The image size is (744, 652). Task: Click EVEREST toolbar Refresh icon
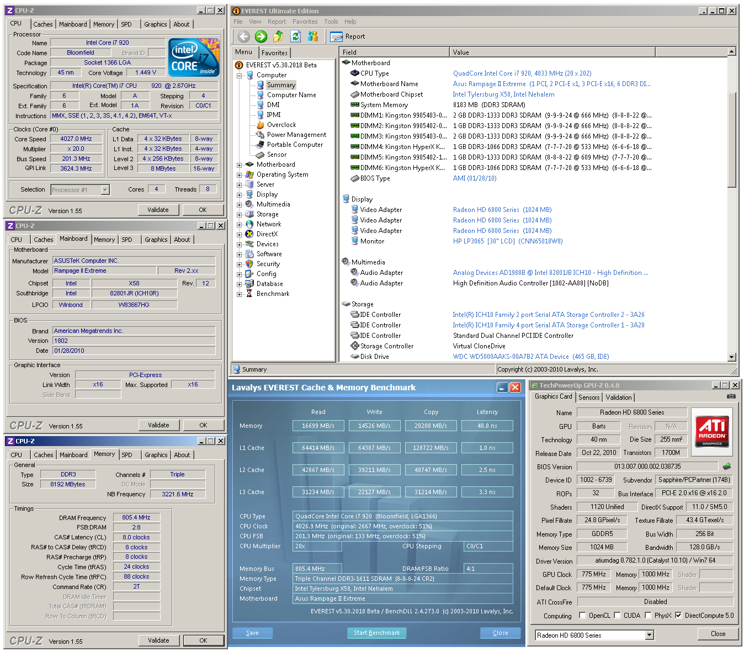[x=295, y=36]
